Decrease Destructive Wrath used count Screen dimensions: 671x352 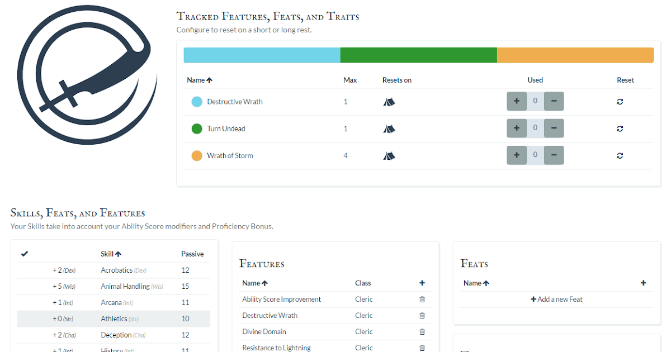pos(554,102)
